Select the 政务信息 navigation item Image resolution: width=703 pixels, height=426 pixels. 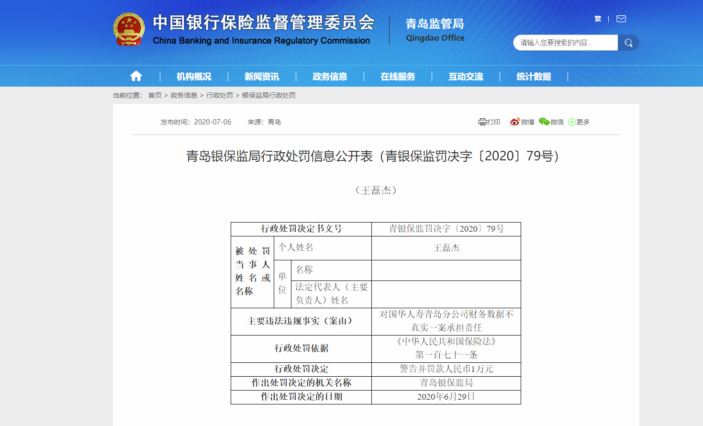[x=330, y=77]
